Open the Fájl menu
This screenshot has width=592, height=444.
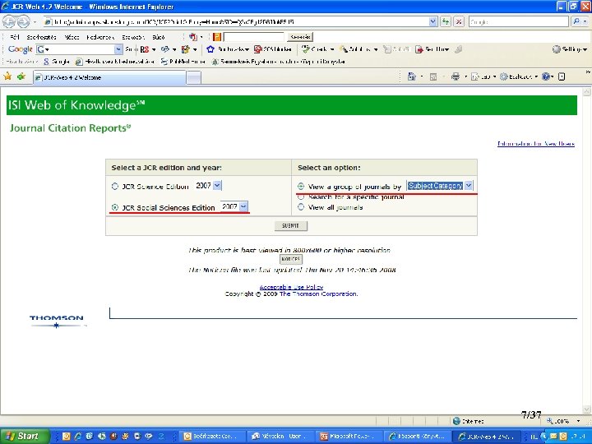point(15,37)
